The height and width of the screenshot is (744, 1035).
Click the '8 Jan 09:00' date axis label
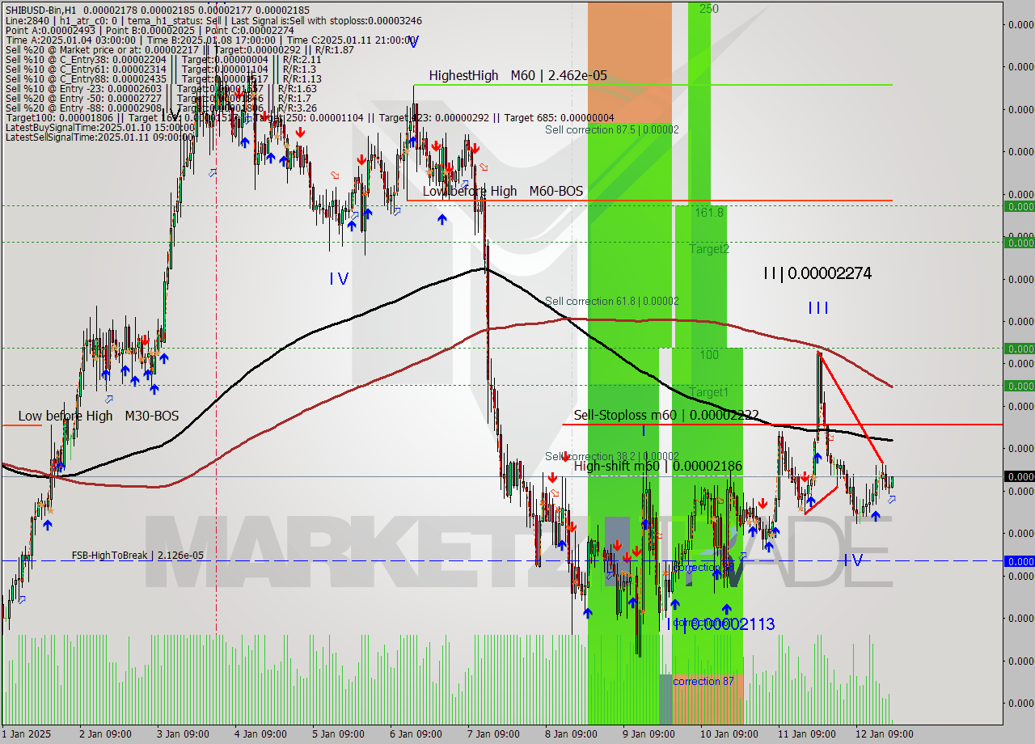[571, 734]
